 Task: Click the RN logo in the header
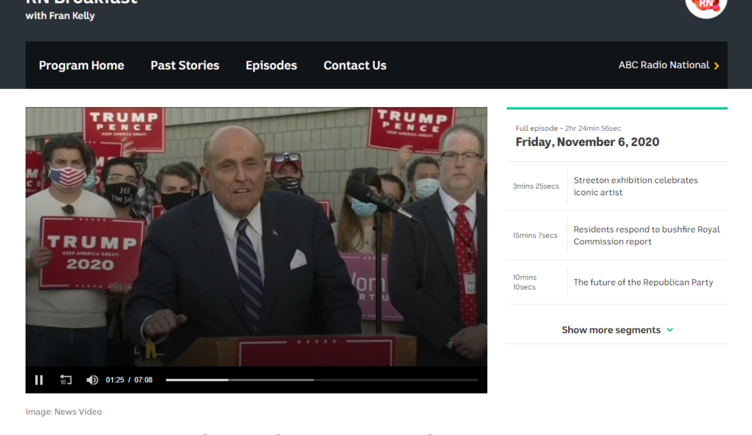(706, 6)
